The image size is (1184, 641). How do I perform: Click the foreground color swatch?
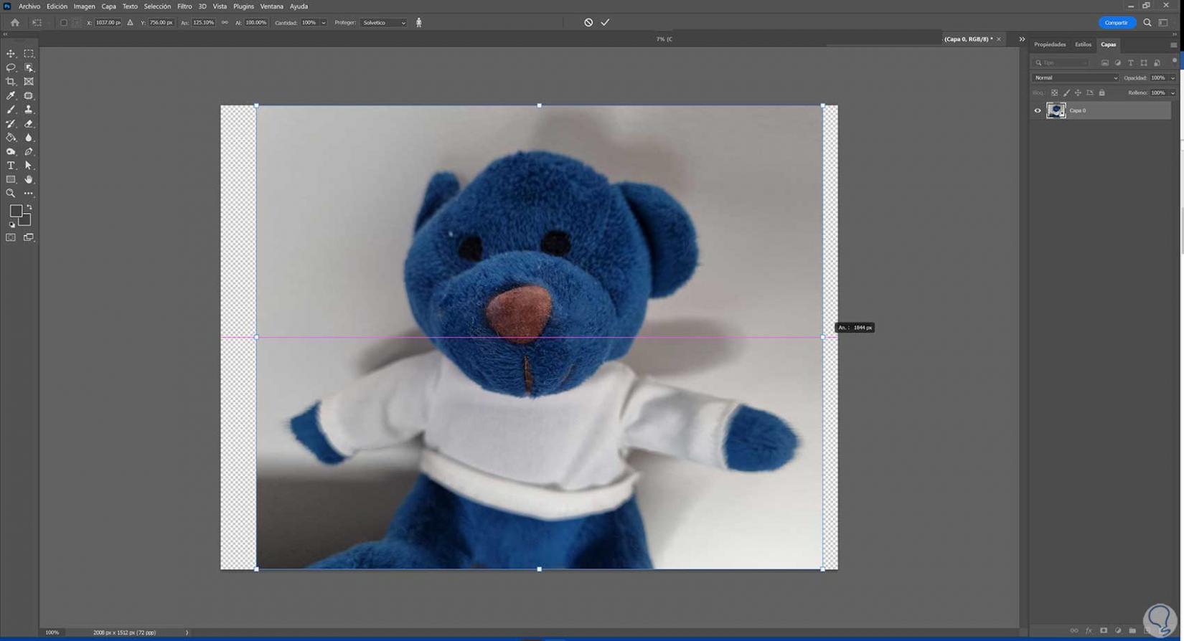pos(16,212)
